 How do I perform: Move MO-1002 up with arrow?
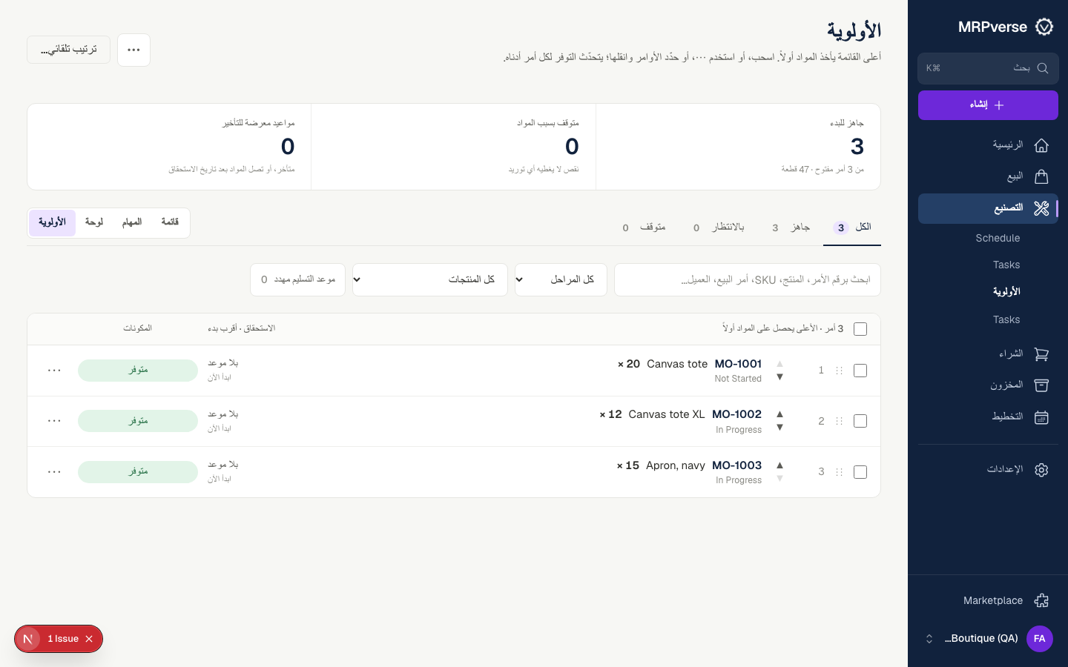click(x=779, y=414)
